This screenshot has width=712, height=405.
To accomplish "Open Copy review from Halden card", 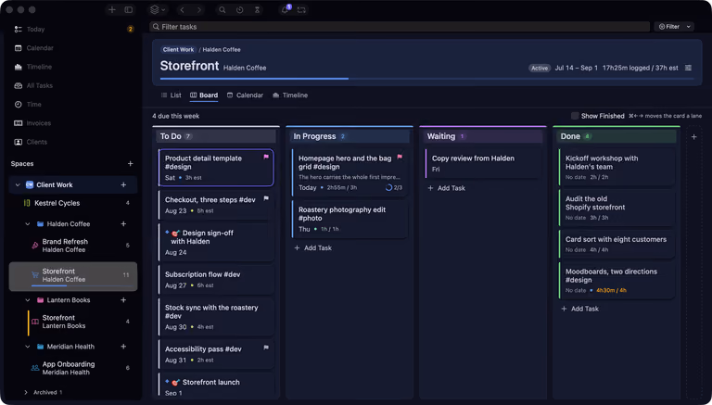I will tap(483, 163).
